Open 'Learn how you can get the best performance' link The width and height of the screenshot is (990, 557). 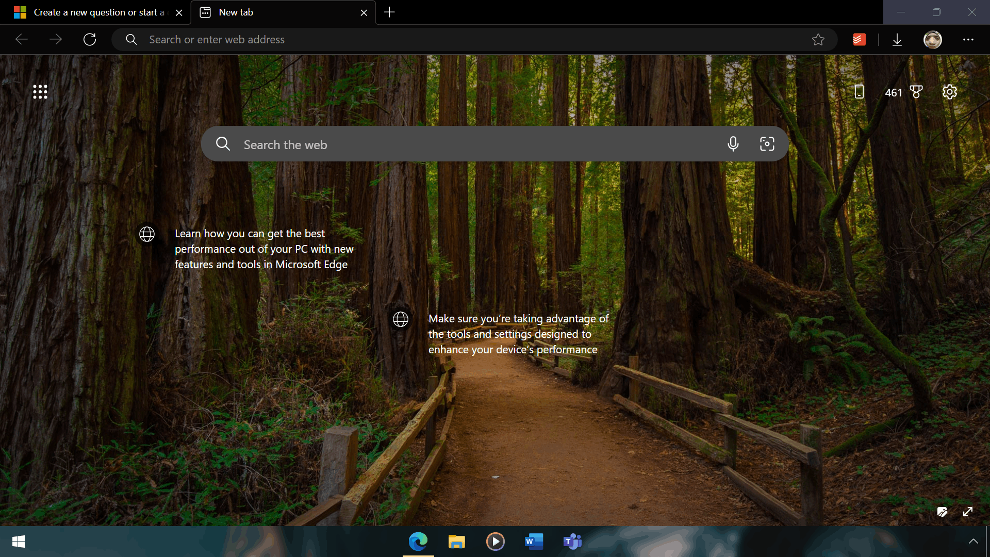(x=263, y=249)
